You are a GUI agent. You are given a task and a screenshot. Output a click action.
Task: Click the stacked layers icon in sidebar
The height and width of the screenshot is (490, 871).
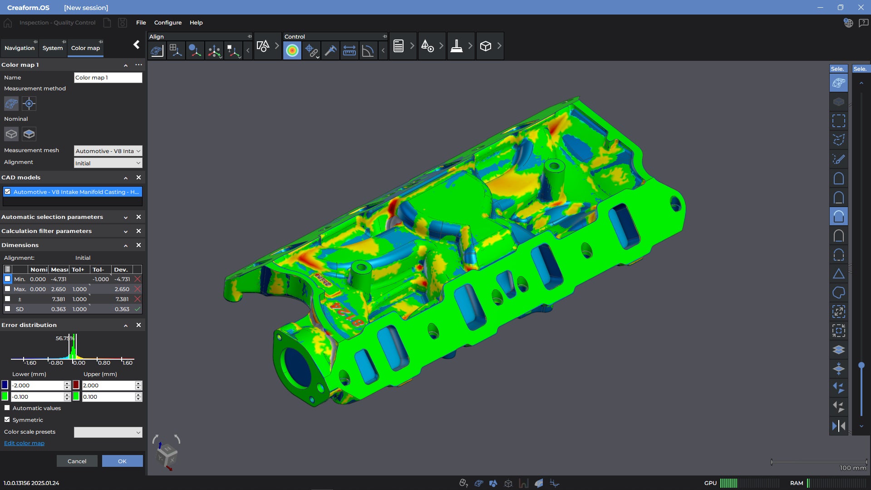(839, 350)
